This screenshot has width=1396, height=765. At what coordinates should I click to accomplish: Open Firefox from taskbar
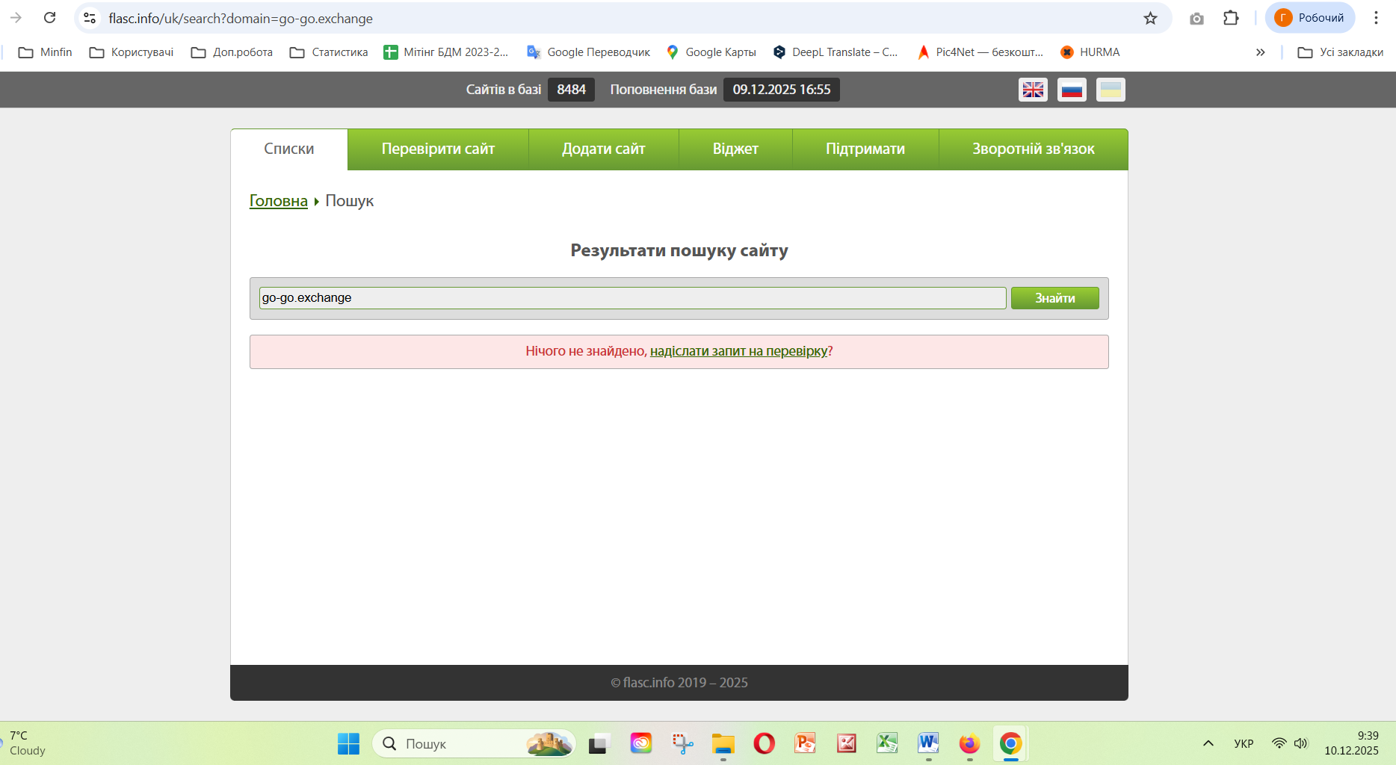[969, 743]
